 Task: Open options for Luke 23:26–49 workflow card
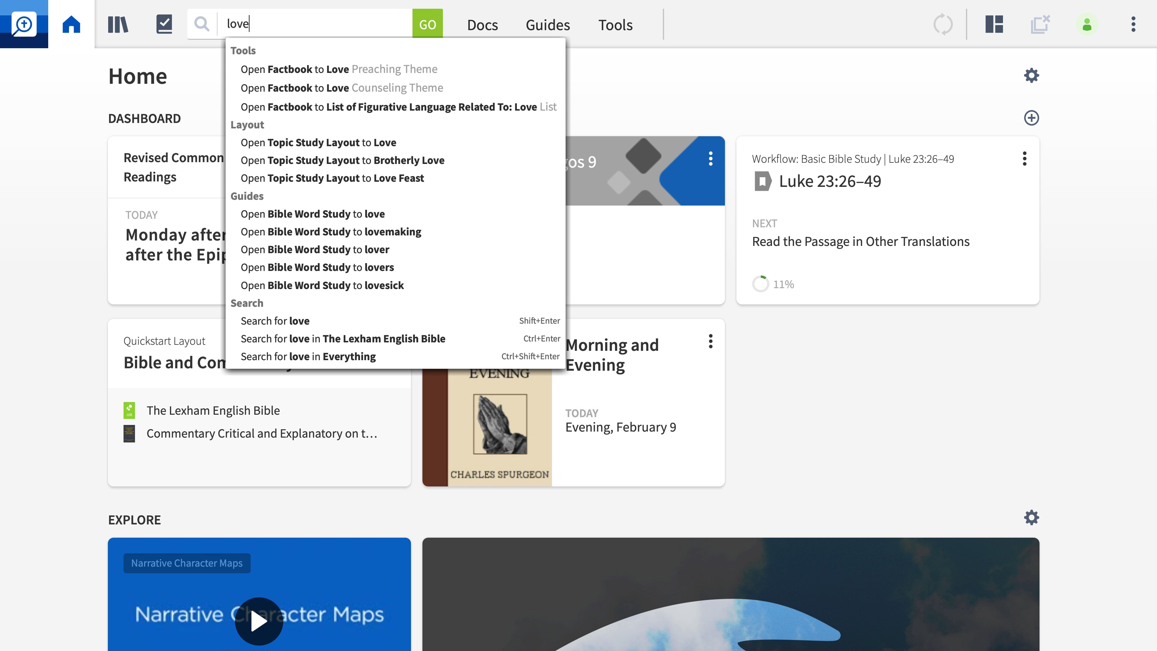pos(1024,159)
